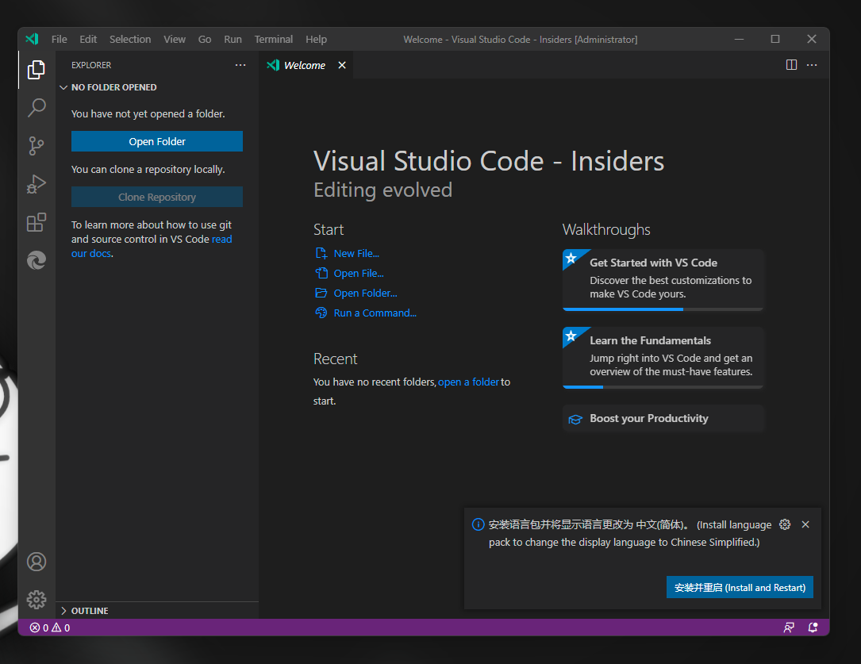
Task: Open the Run menu
Action: (233, 40)
